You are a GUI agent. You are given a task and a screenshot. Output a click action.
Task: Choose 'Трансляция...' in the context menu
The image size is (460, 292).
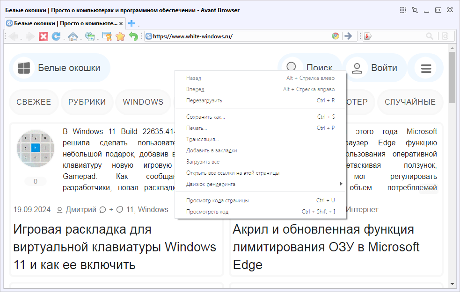pos(261,139)
